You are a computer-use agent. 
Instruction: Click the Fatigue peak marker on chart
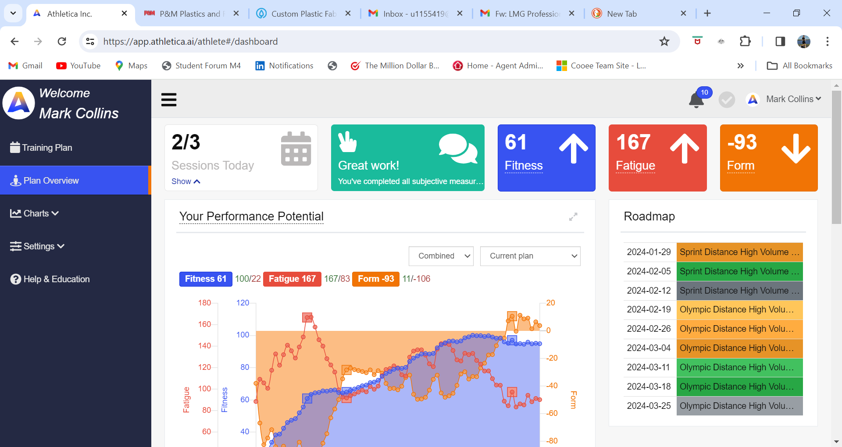pyautogui.click(x=307, y=317)
